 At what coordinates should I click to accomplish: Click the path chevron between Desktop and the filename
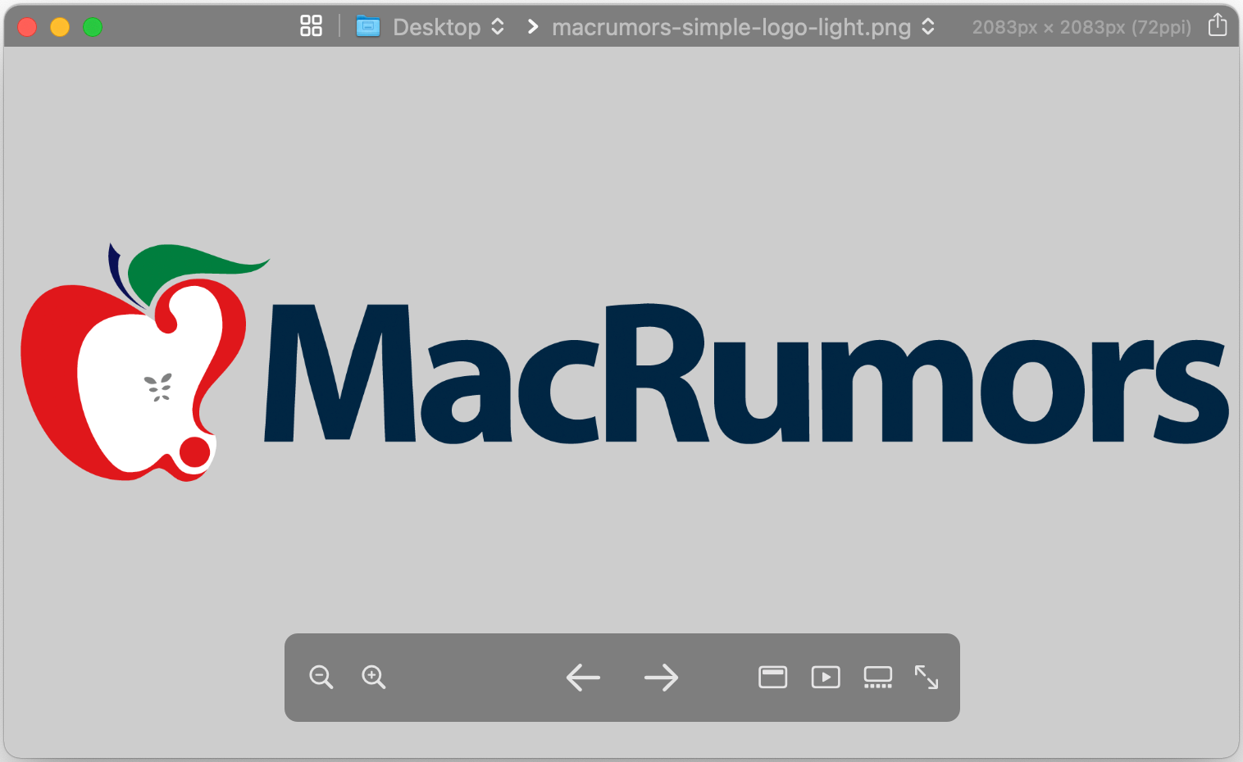point(533,27)
